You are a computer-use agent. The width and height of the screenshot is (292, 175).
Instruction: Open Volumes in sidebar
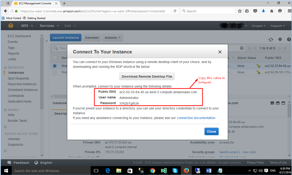click(14, 139)
